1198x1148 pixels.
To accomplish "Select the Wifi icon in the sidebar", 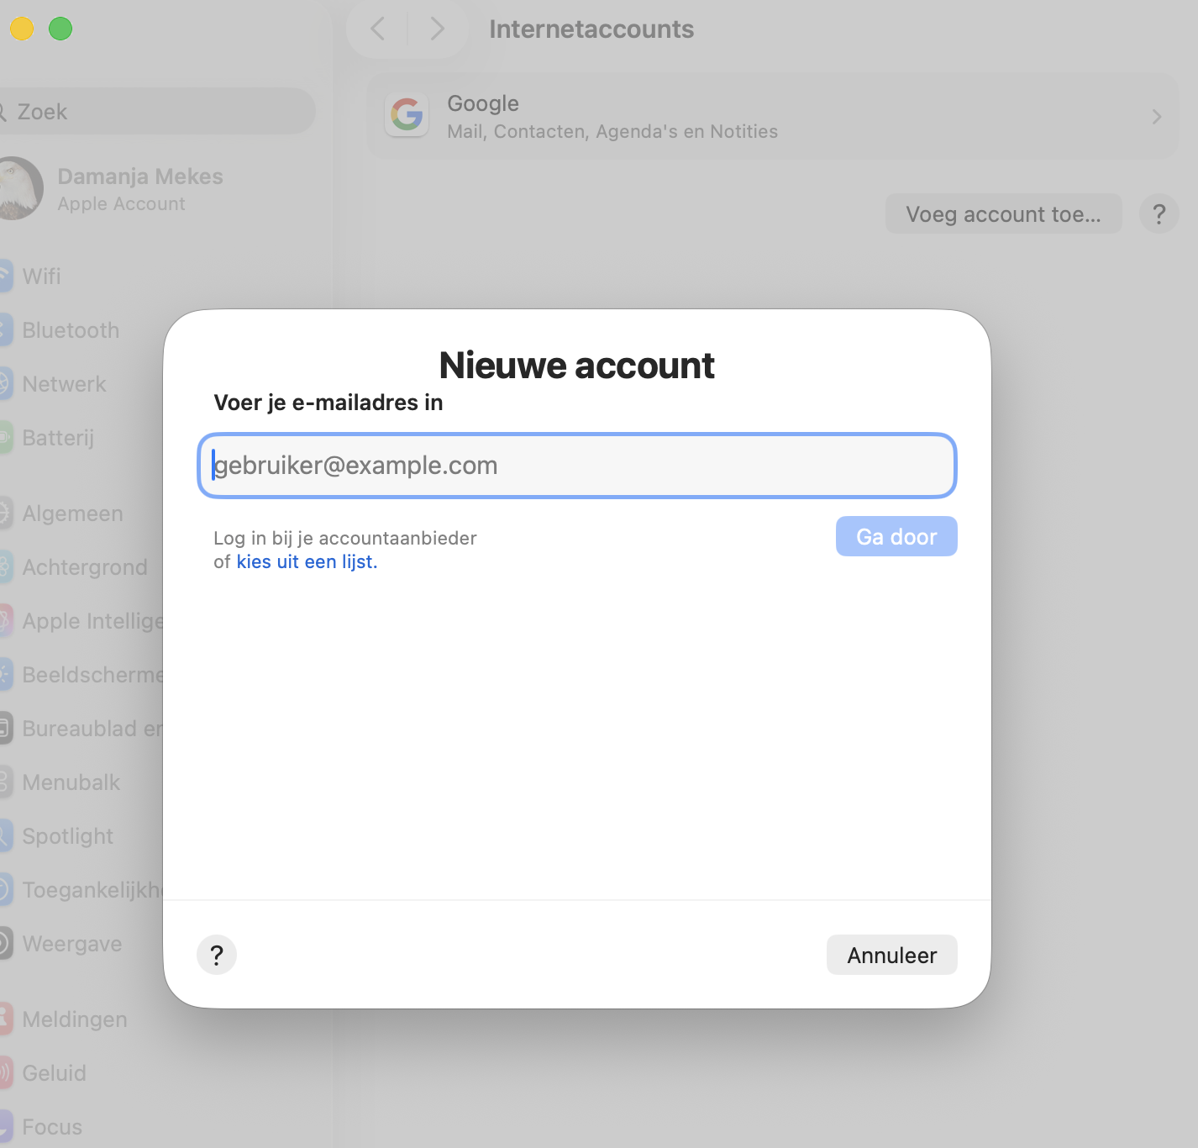I will (7, 276).
